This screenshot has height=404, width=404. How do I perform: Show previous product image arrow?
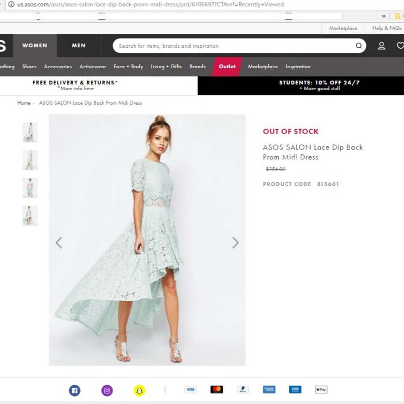pyautogui.click(x=59, y=242)
